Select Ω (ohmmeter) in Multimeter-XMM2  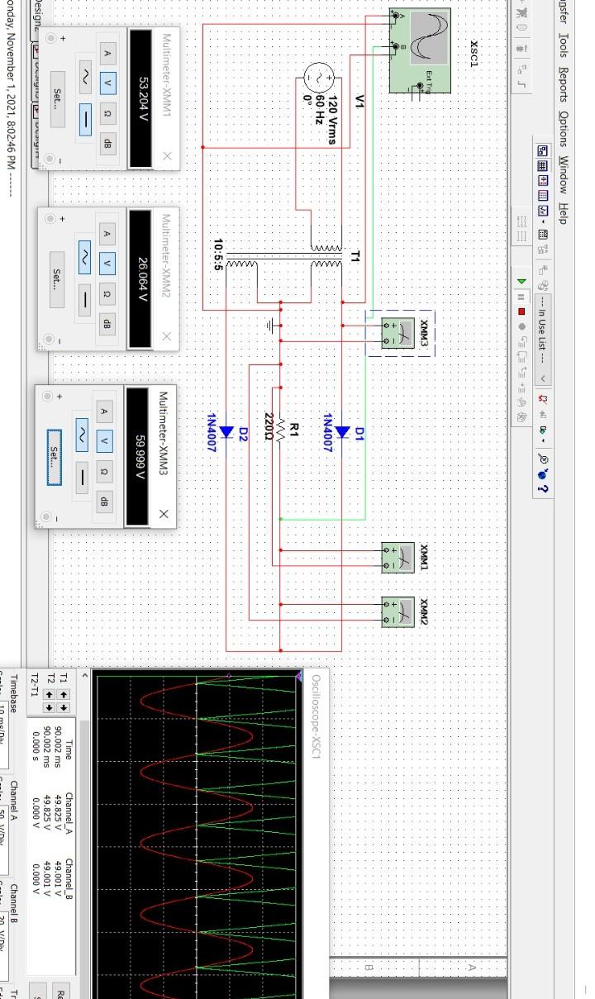107,294
